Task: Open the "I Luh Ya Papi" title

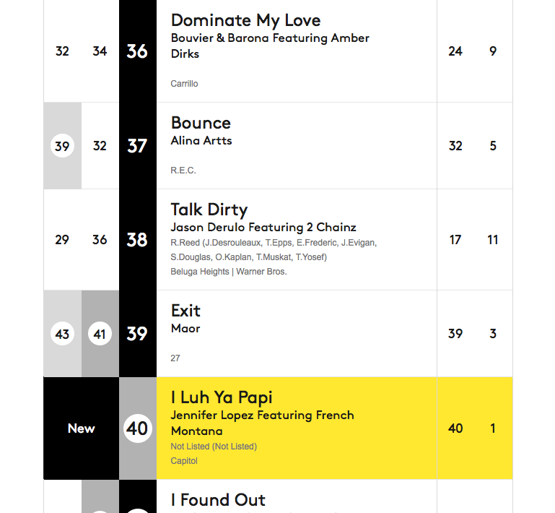Action: click(x=222, y=397)
